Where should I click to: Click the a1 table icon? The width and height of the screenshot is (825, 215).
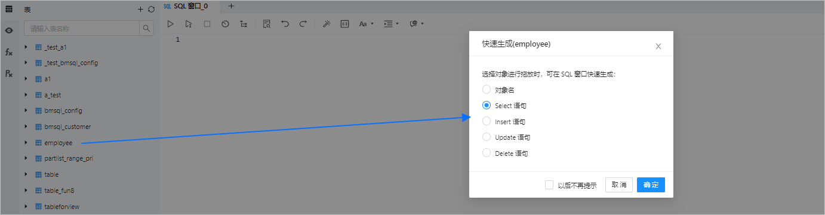[38, 79]
